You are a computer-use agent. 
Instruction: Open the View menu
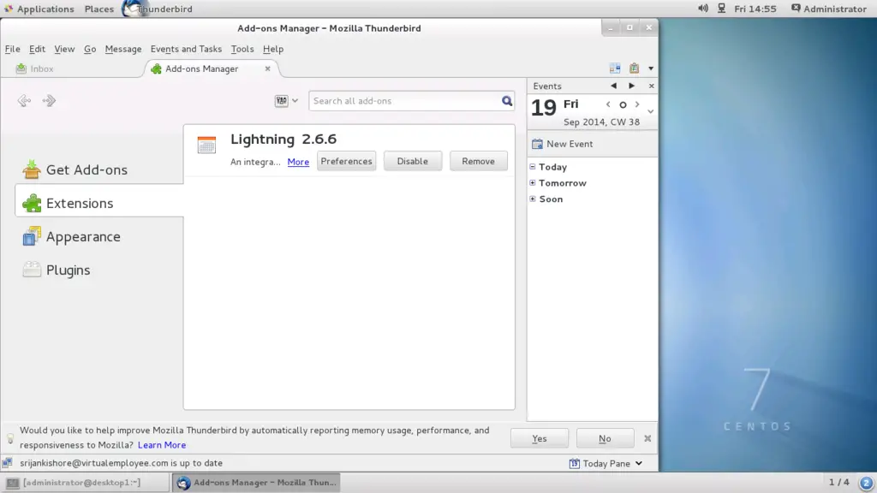(x=64, y=49)
